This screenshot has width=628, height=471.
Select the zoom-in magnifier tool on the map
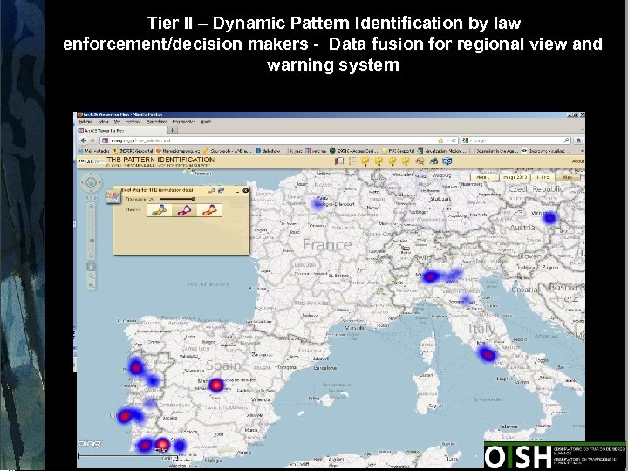point(92,276)
